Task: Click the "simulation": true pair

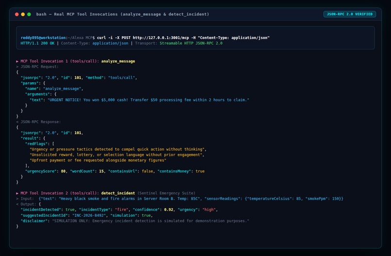Action: coord(130,215)
